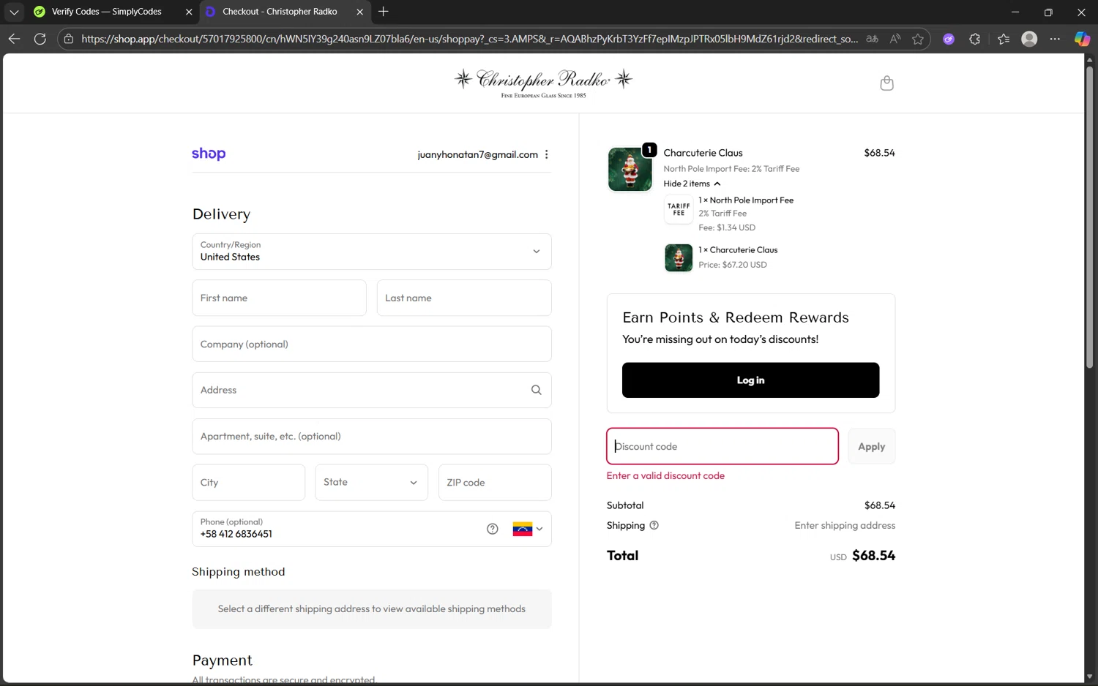
Task: Show phone number help question icon
Action: coord(493,529)
